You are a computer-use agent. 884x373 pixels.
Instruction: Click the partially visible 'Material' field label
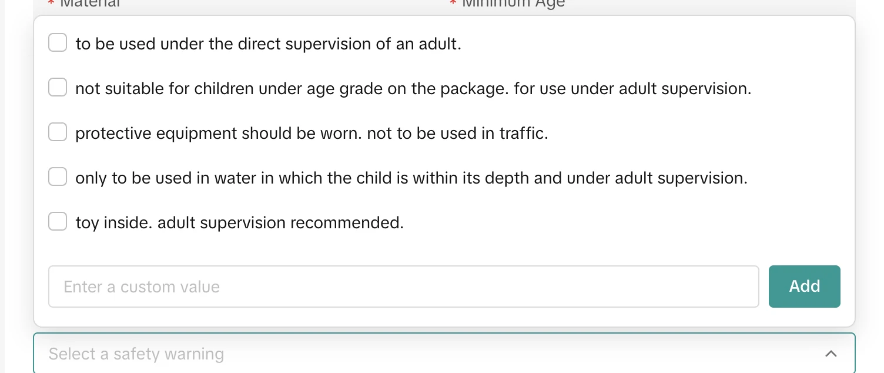click(x=90, y=4)
